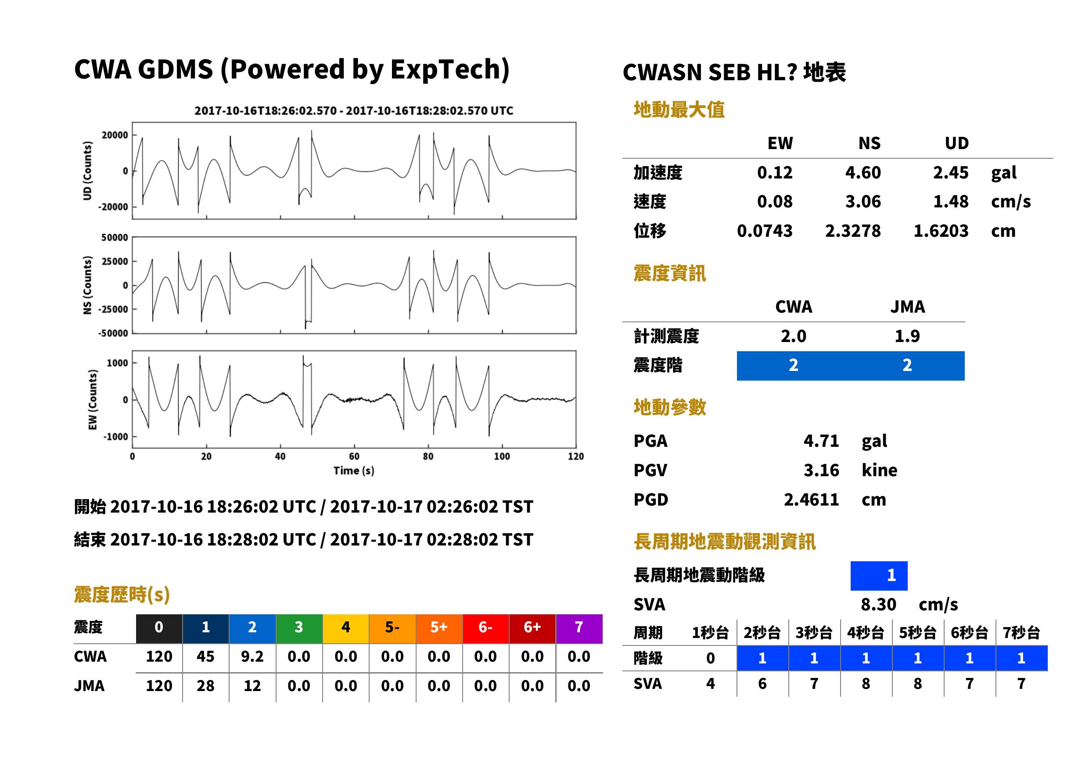Click the blue 震度階 intensity bar
This screenshot has height=777, width=1089.
tap(851, 366)
